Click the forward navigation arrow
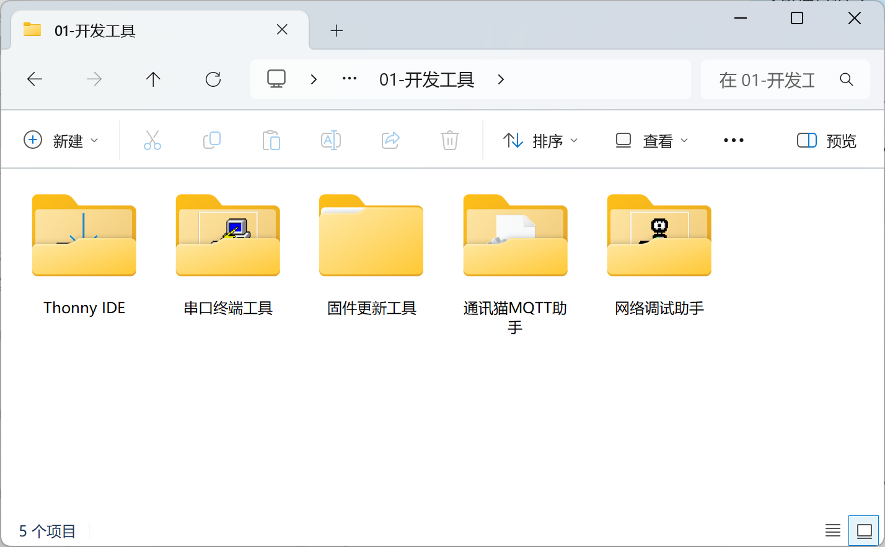 tap(94, 79)
